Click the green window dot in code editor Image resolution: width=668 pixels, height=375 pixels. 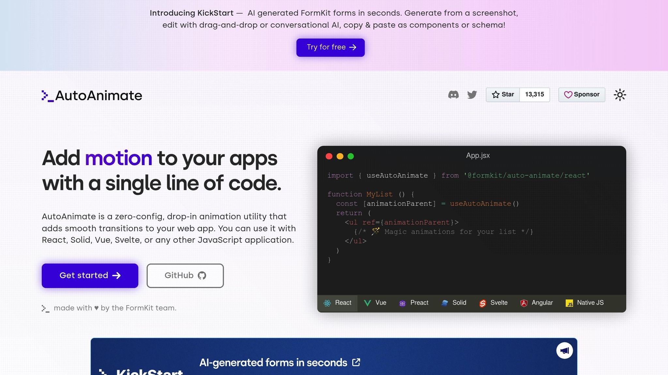pyautogui.click(x=351, y=156)
